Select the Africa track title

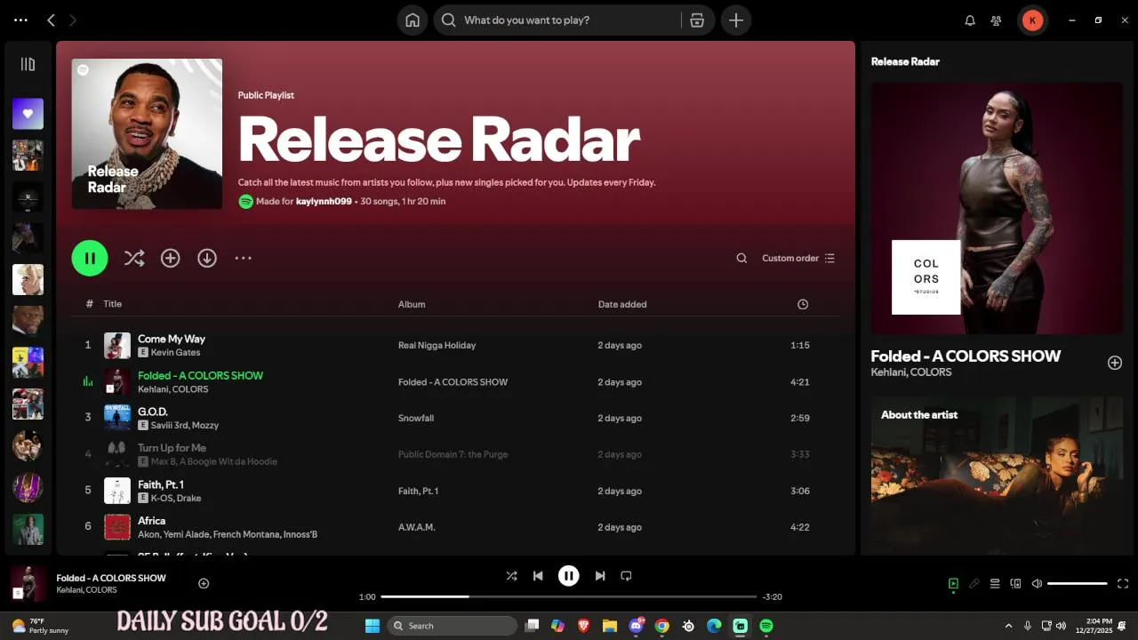click(151, 521)
